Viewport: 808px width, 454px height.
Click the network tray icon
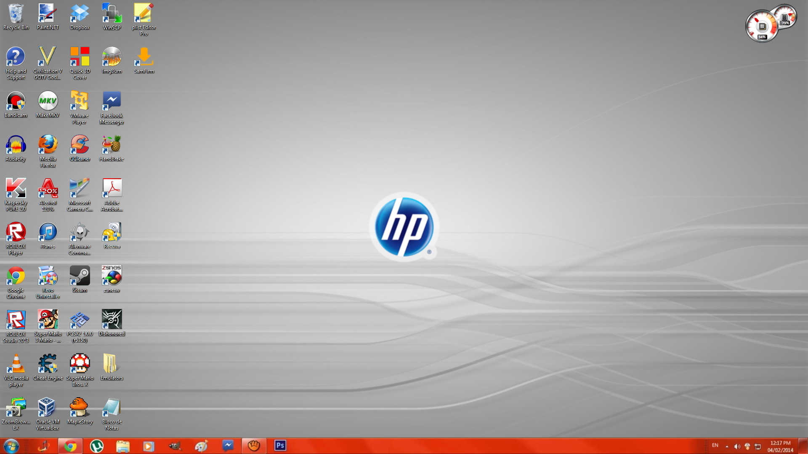coord(757,446)
